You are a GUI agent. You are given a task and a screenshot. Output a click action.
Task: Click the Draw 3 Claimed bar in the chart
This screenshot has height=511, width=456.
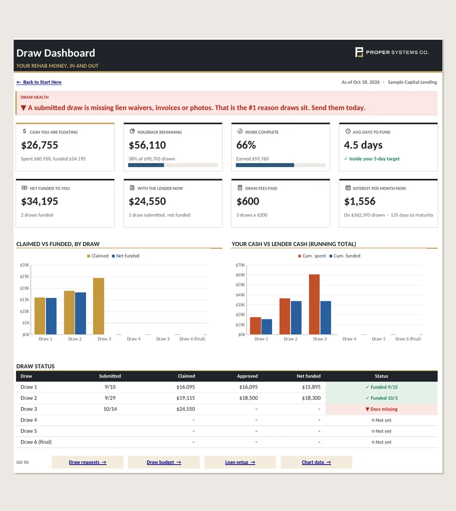pos(99,306)
